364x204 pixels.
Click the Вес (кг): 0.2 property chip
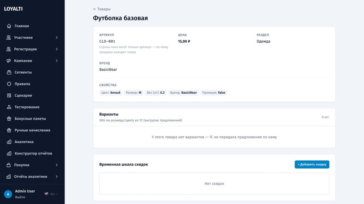155,93
